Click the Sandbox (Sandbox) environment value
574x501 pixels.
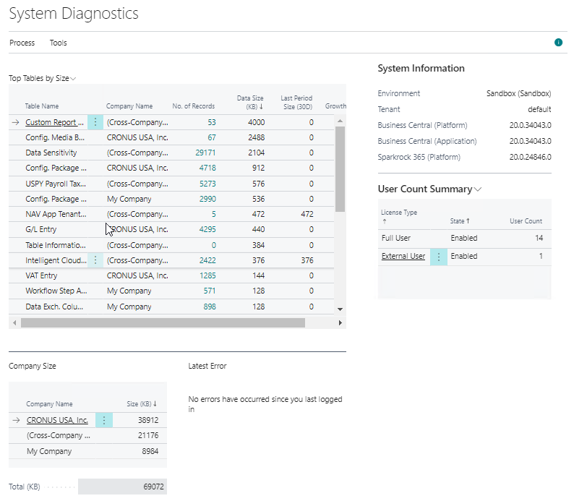point(518,93)
